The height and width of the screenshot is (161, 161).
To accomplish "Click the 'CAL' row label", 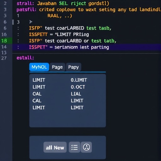I will click(37, 101).
